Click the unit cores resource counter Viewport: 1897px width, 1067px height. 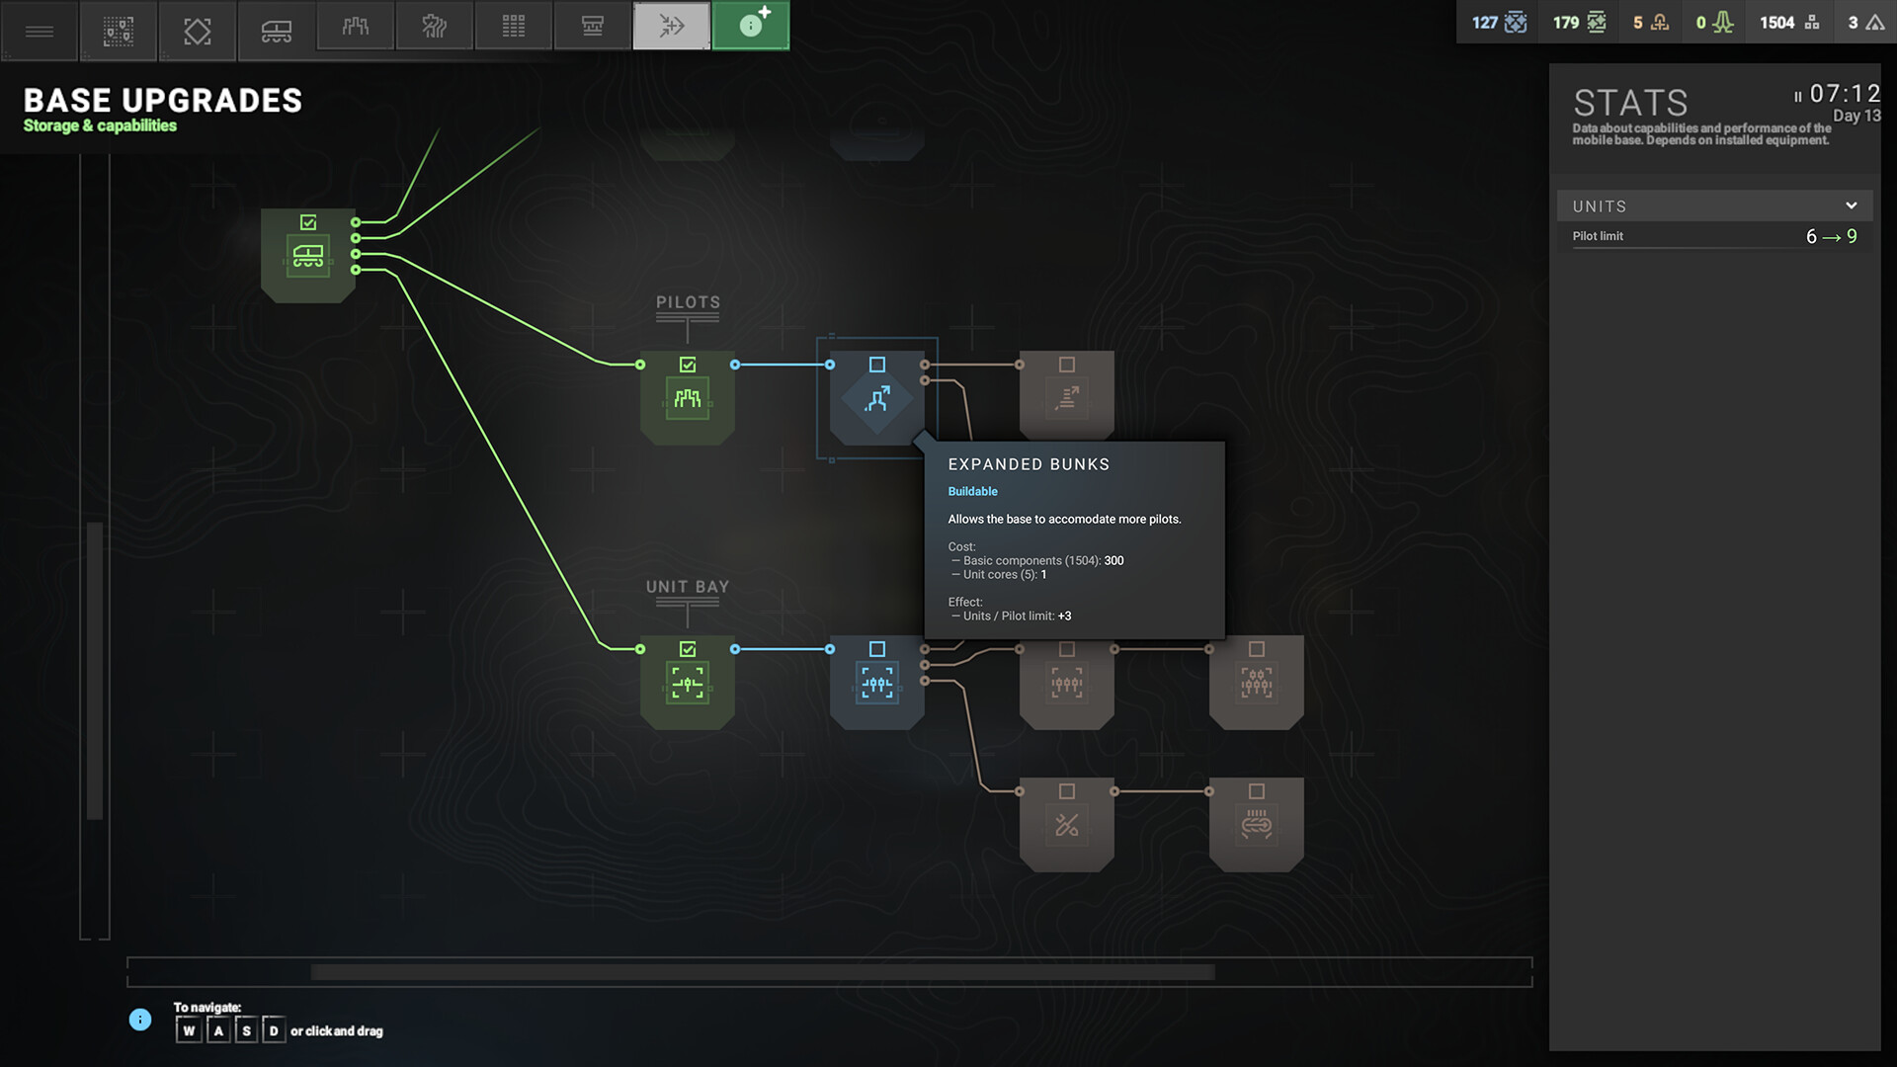tap(1650, 23)
